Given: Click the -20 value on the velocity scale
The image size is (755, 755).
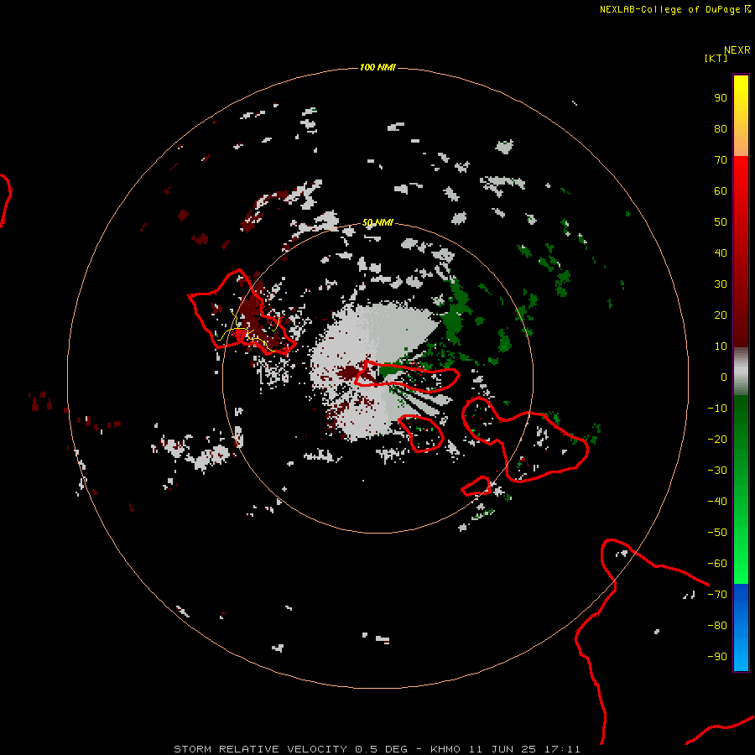Looking at the screenshot, I should (x=717, y=440).
